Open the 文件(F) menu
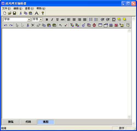Viewport: 137px width, 131px height. (x=6, y=8)
